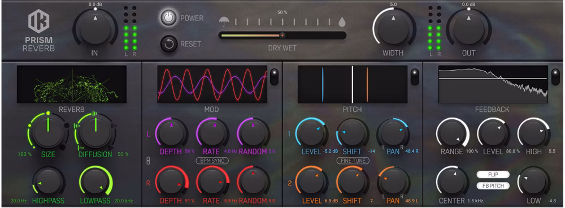Click the FEEDBACK spectrum display
The height and width of the screenshot is (208, 565).
[493, 84]
